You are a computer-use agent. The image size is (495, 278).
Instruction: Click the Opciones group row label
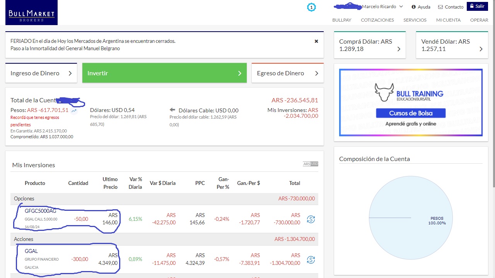[x=24, y=198]
